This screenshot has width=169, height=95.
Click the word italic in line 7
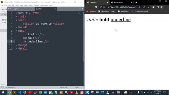click(32, 34)
